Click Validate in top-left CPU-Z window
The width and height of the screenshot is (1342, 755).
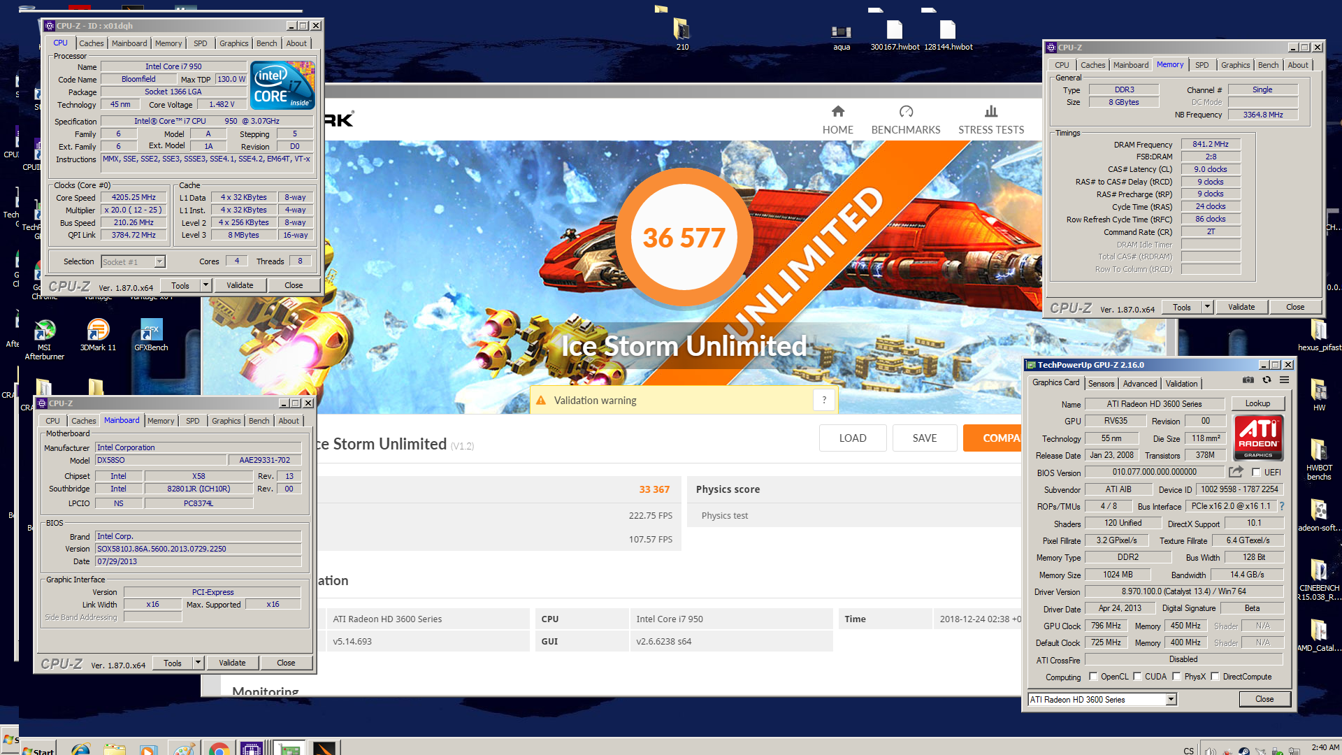[240, 285]
